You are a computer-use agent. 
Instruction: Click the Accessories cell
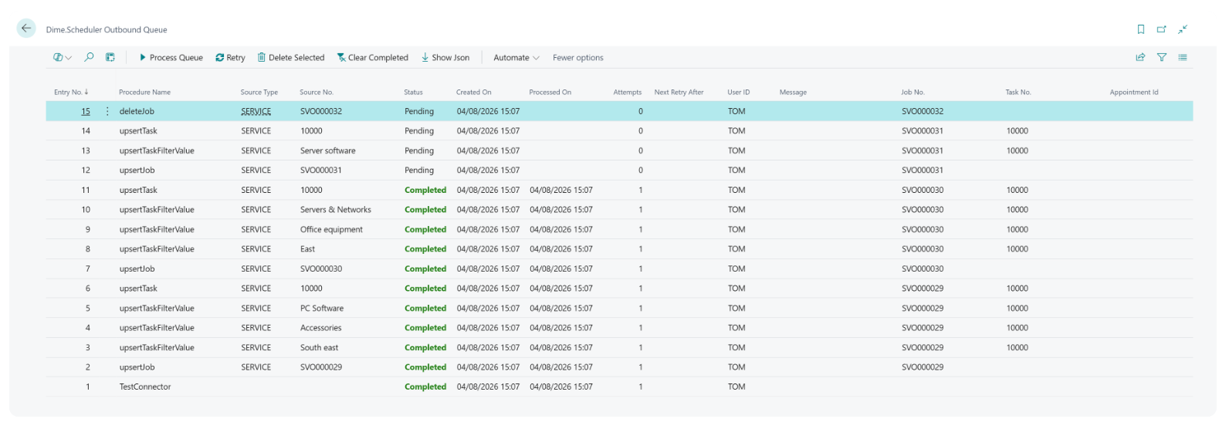[x=320, y=328]
